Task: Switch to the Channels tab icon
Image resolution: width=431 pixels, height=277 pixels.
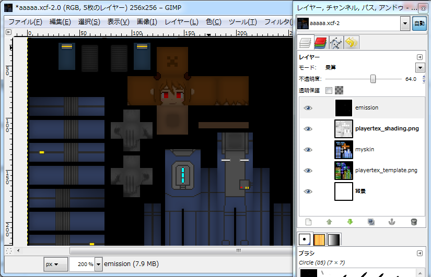Action: 320,43
